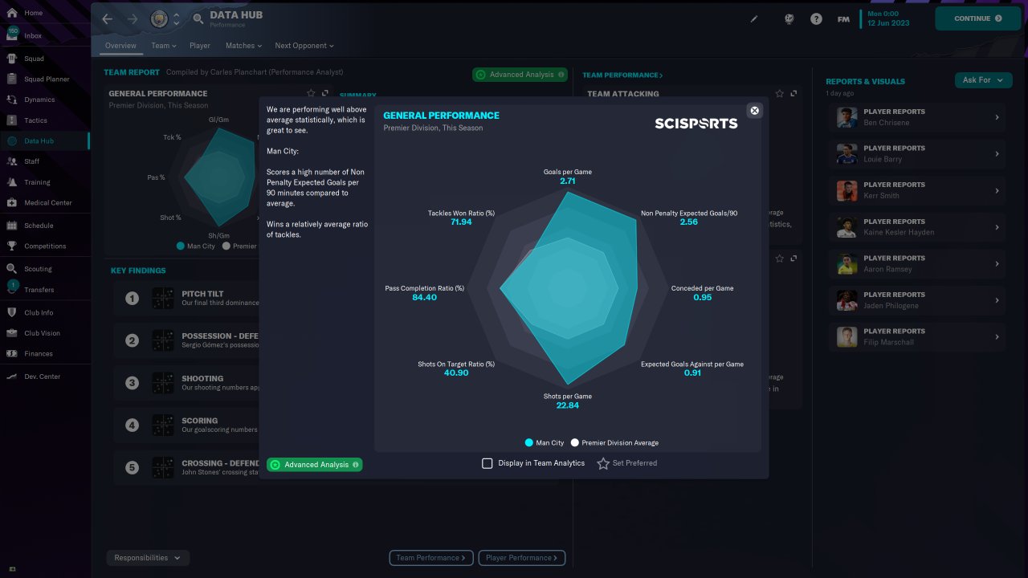Click the Continue button
The width and height of the screenshot is (1028, 578).
(977, 18)
